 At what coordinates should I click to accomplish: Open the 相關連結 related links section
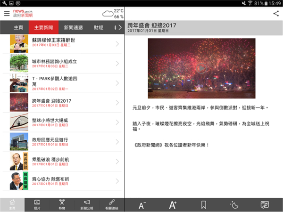[112, 204]
